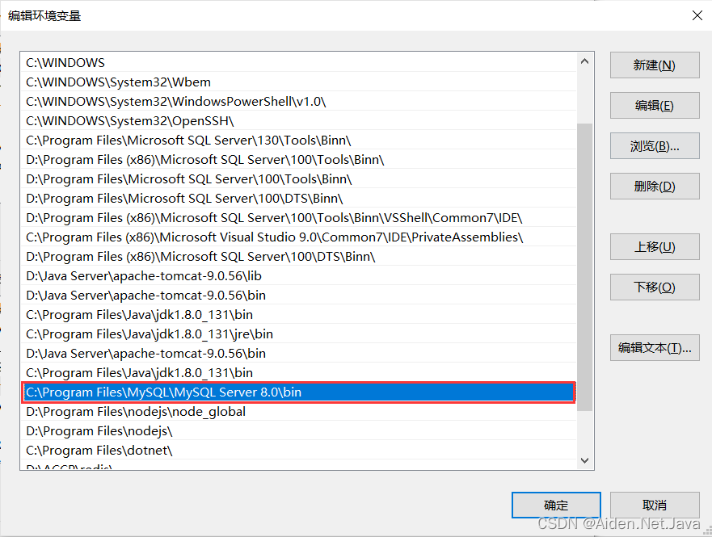Select the apache-tomcat-9.0.56\lib entry
The height and width of the screenshot is (537, 712).
(x=298, y=275)
